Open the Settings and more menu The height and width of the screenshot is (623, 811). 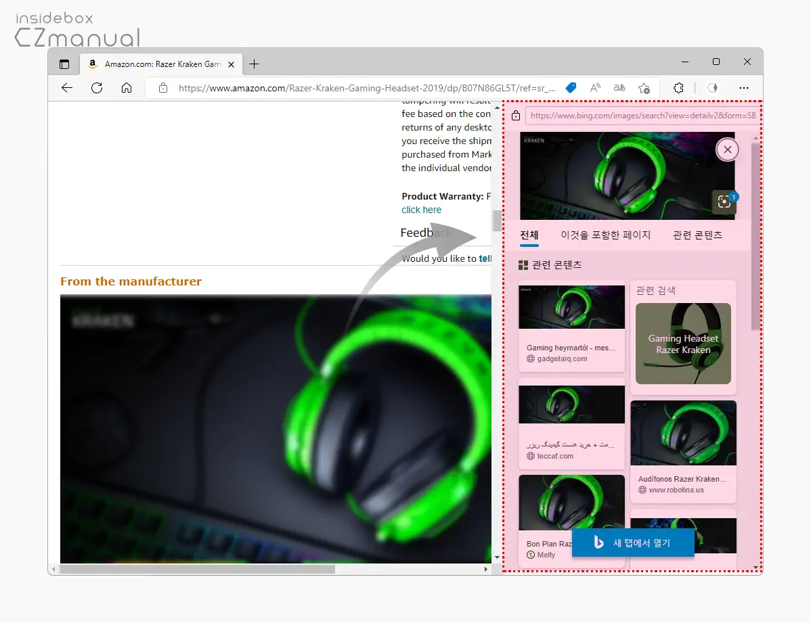coord(744,88)
